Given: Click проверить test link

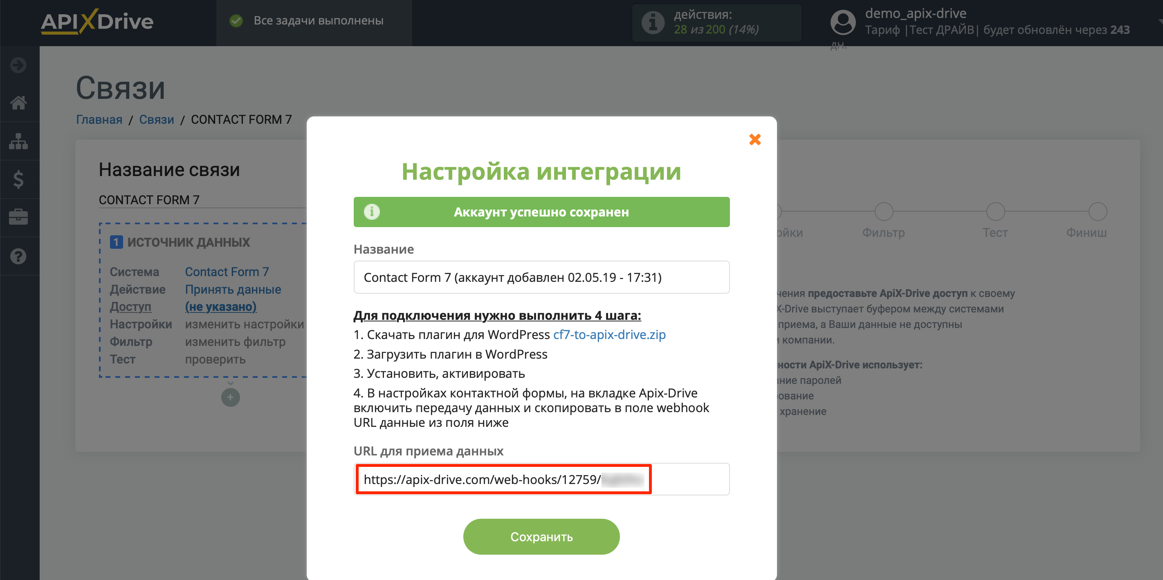Looking at the screenshot, I should [x=216, y=359].
